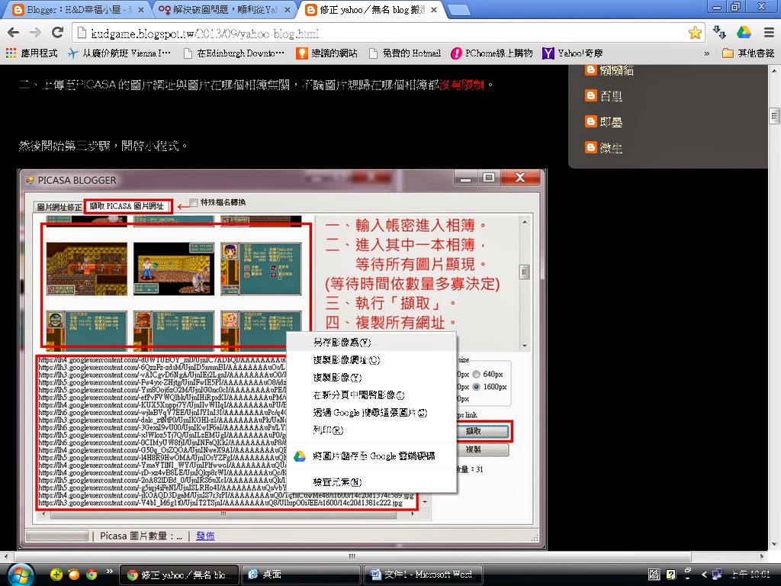Click the system clock showing 上午 10:01
781x586 pixels.
pos(750,575)
